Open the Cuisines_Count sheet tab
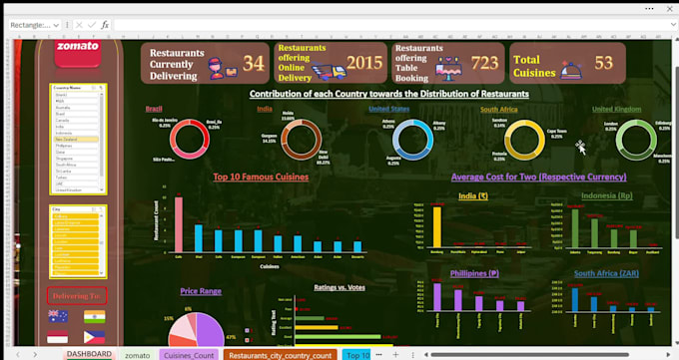This screenshot has height=360, width=679. click(189, 355)
